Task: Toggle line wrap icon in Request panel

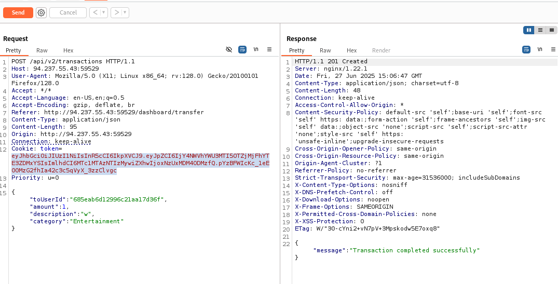Action: [242, 50]
